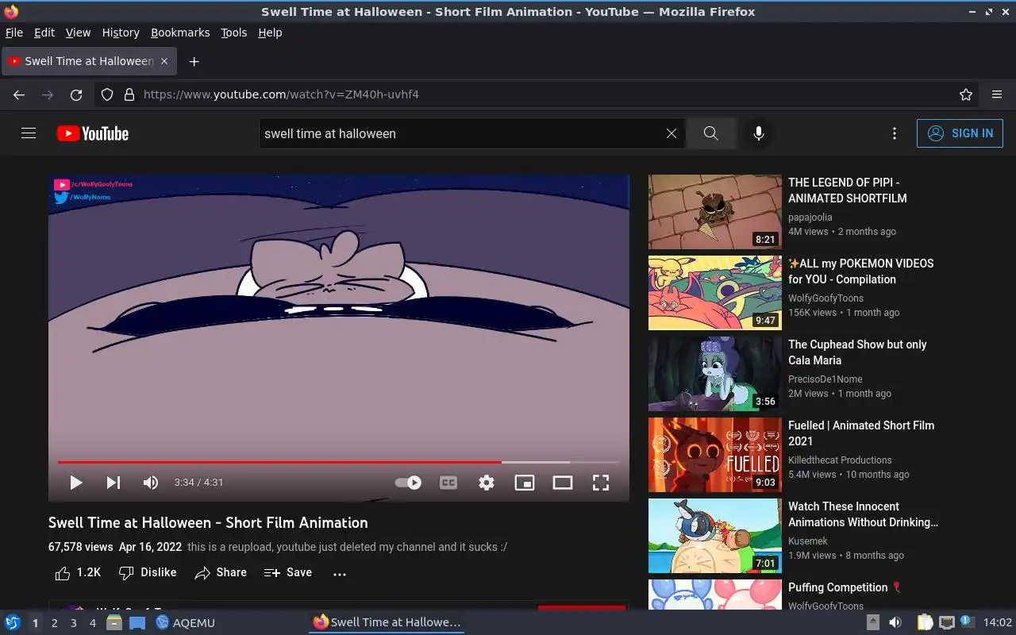Seek on the red video progress bar

tap(338, 462)
